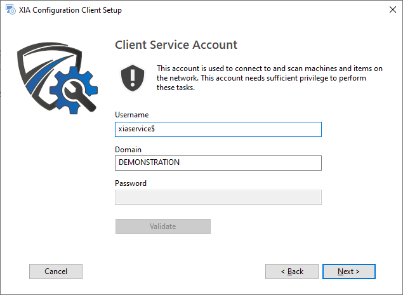Viewport: 403px width, 295px height.
Task: Cancel the client setup wizard
Action: [56, 272]
